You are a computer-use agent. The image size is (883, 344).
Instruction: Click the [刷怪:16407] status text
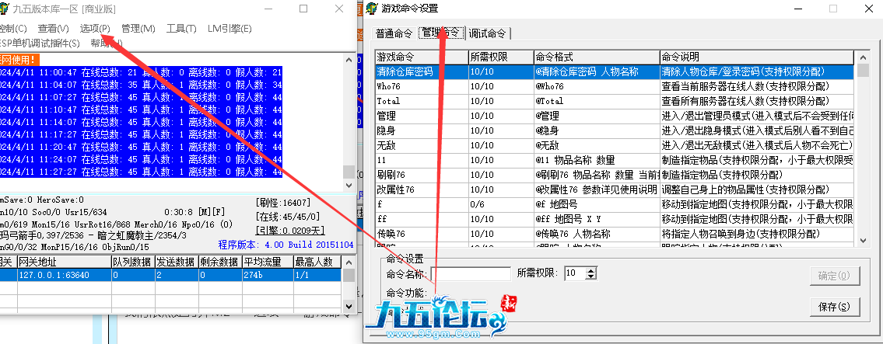(x=282, y=203)
